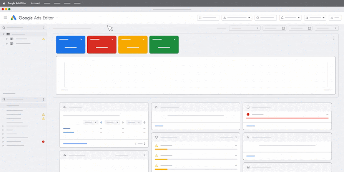The image size is (344, 172).
Task: Open the dropdown right of the date fields
Action: (326, 28)
